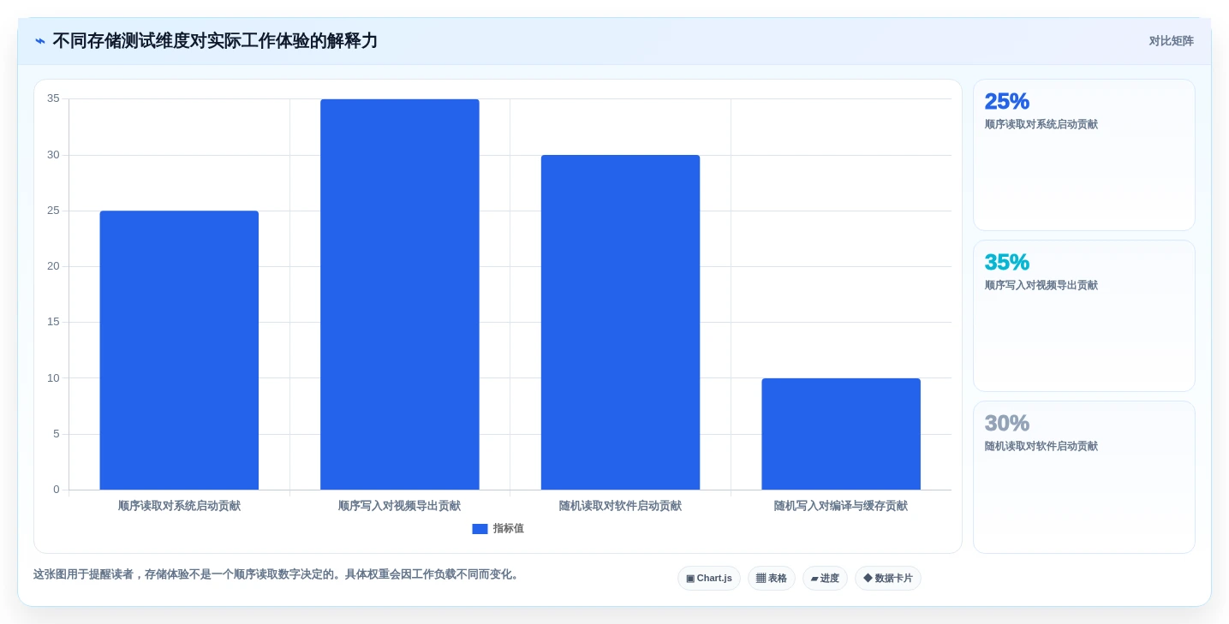
Task: Toggle the 指标值 legend color box
Action: pyautogui.click(x=480, y=529)
